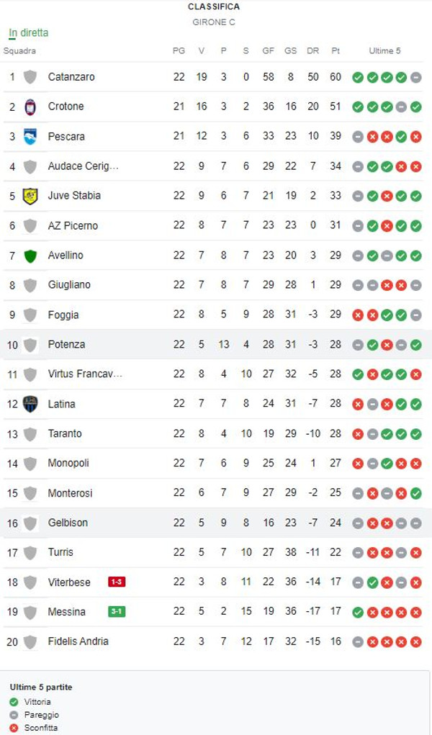Click the Ultime 5 column header
432x735 pixels.
coord(385,51)
